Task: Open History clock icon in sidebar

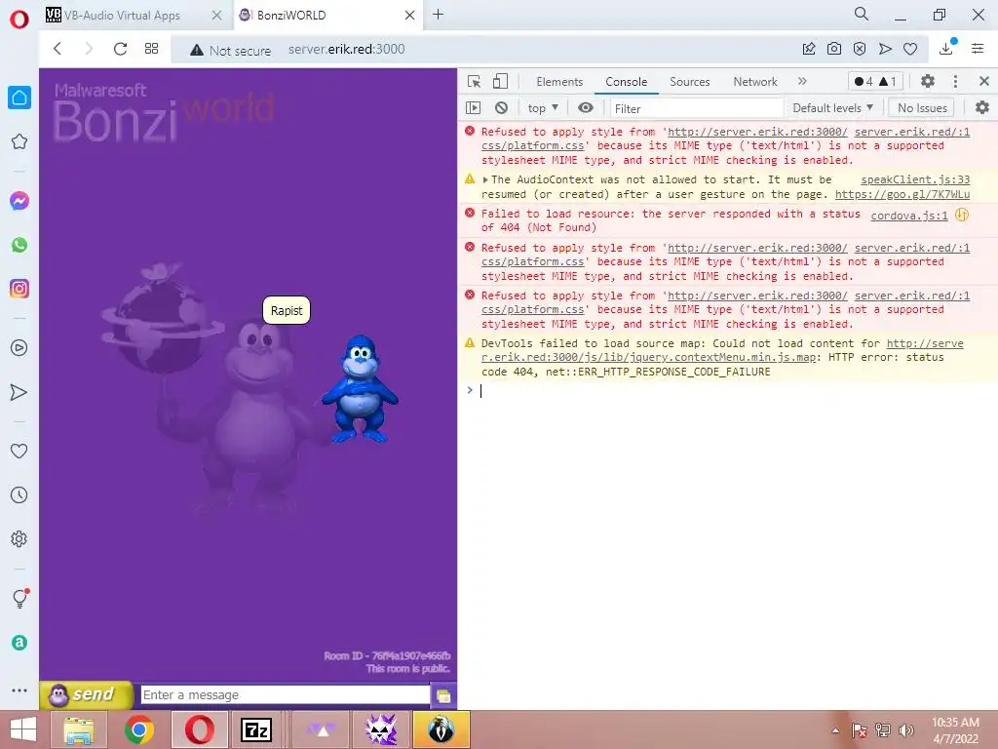Action: coord(19,494)
